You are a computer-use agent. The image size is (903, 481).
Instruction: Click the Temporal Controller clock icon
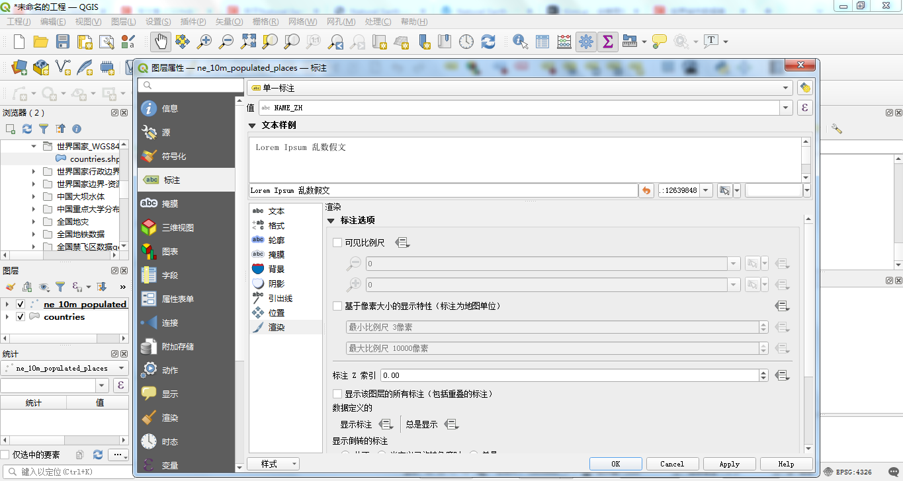click(x=466, y=42)
